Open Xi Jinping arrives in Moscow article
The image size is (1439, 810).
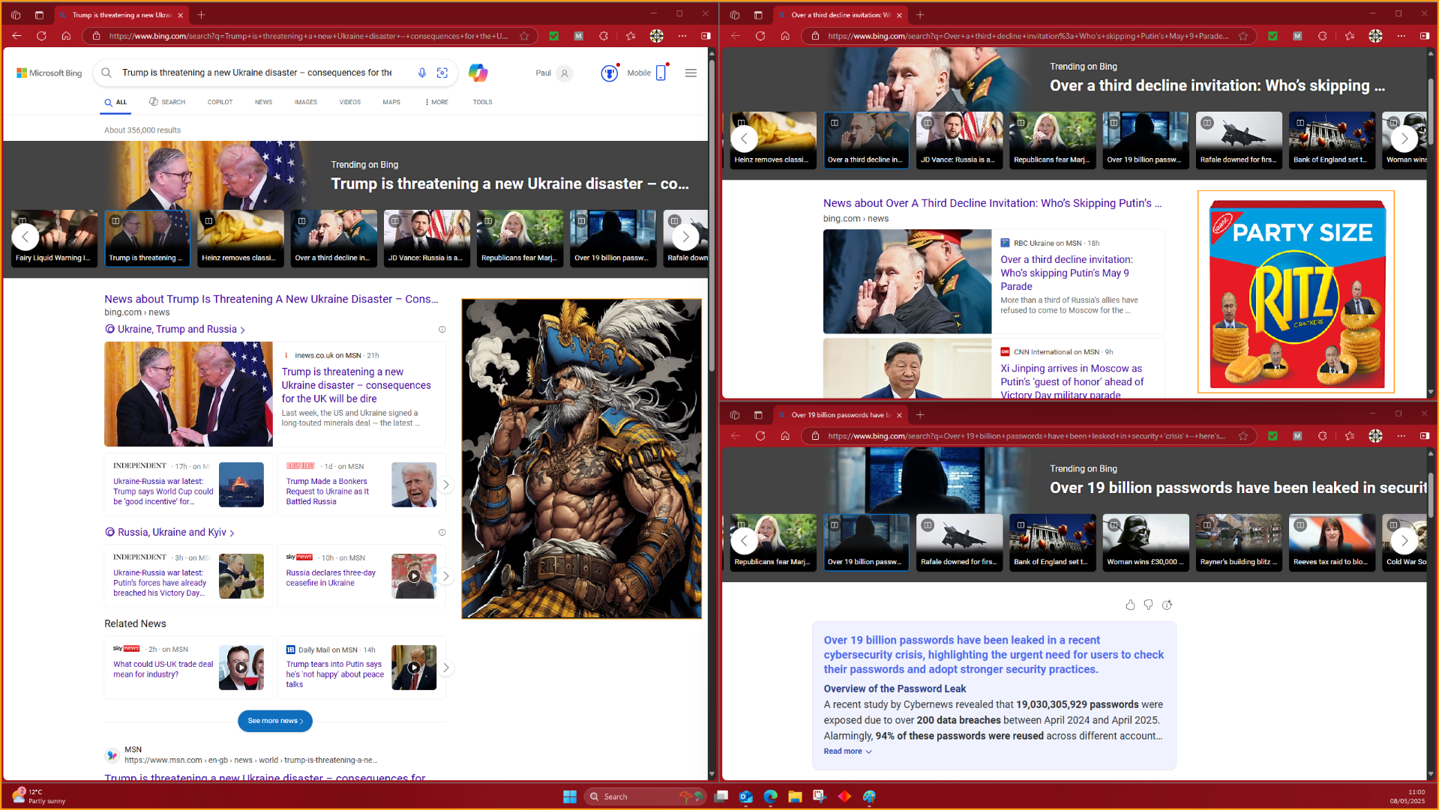pos(1072,381)
